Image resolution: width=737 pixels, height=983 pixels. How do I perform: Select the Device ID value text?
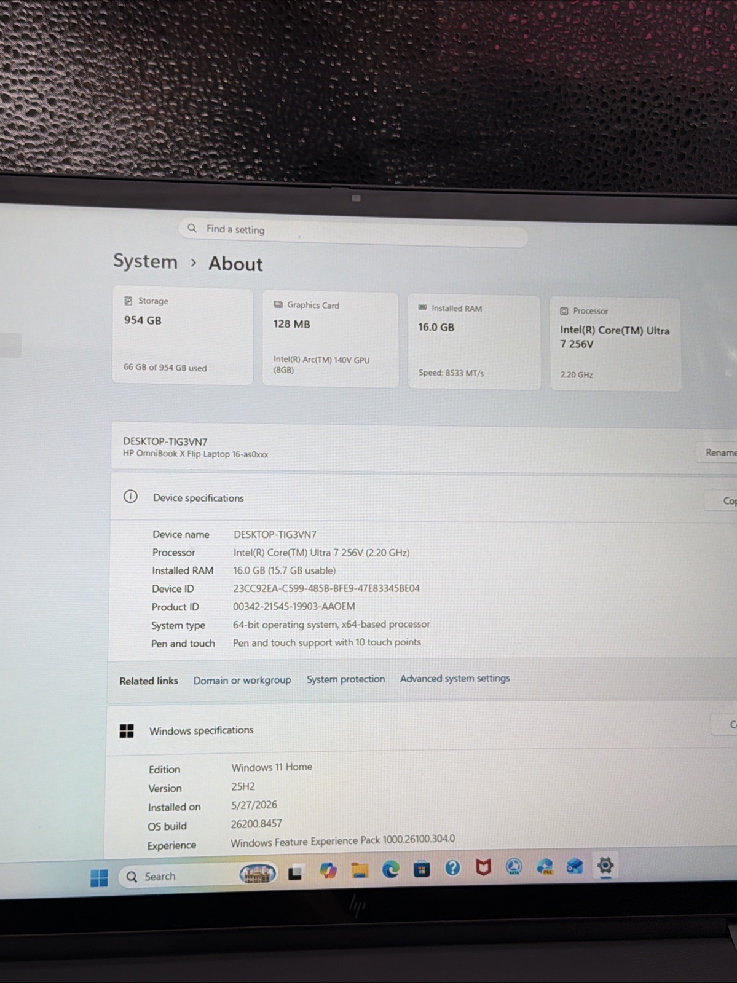326,588
